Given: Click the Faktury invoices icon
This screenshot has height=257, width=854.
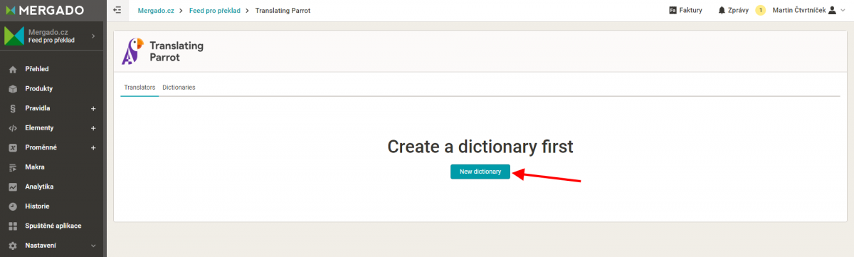Looking at the screenshot, I should pyautogui.click(x=673, y=11).
